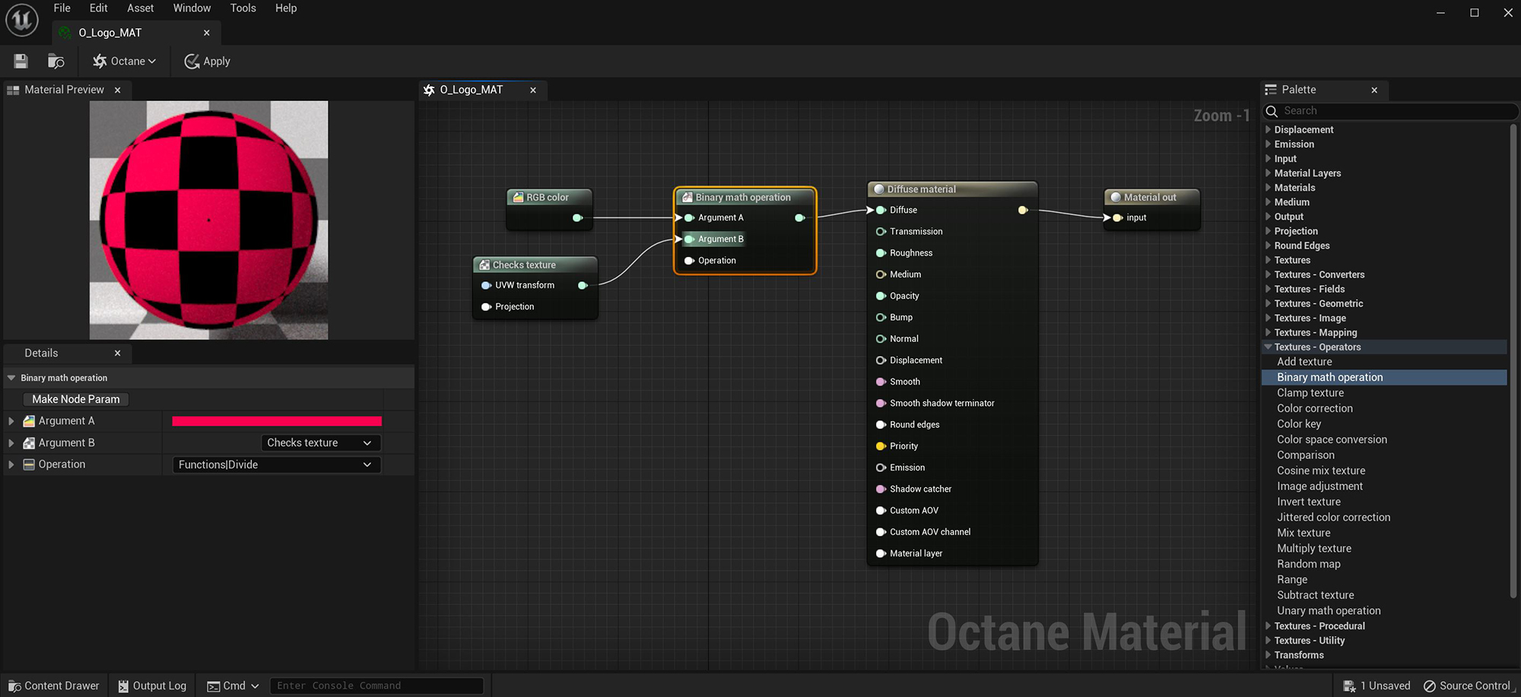Image resolution: width=1521 pixels, height=697 pixels.
Task: Click the Palette search magnifier icon
Action: (1272, 111)
